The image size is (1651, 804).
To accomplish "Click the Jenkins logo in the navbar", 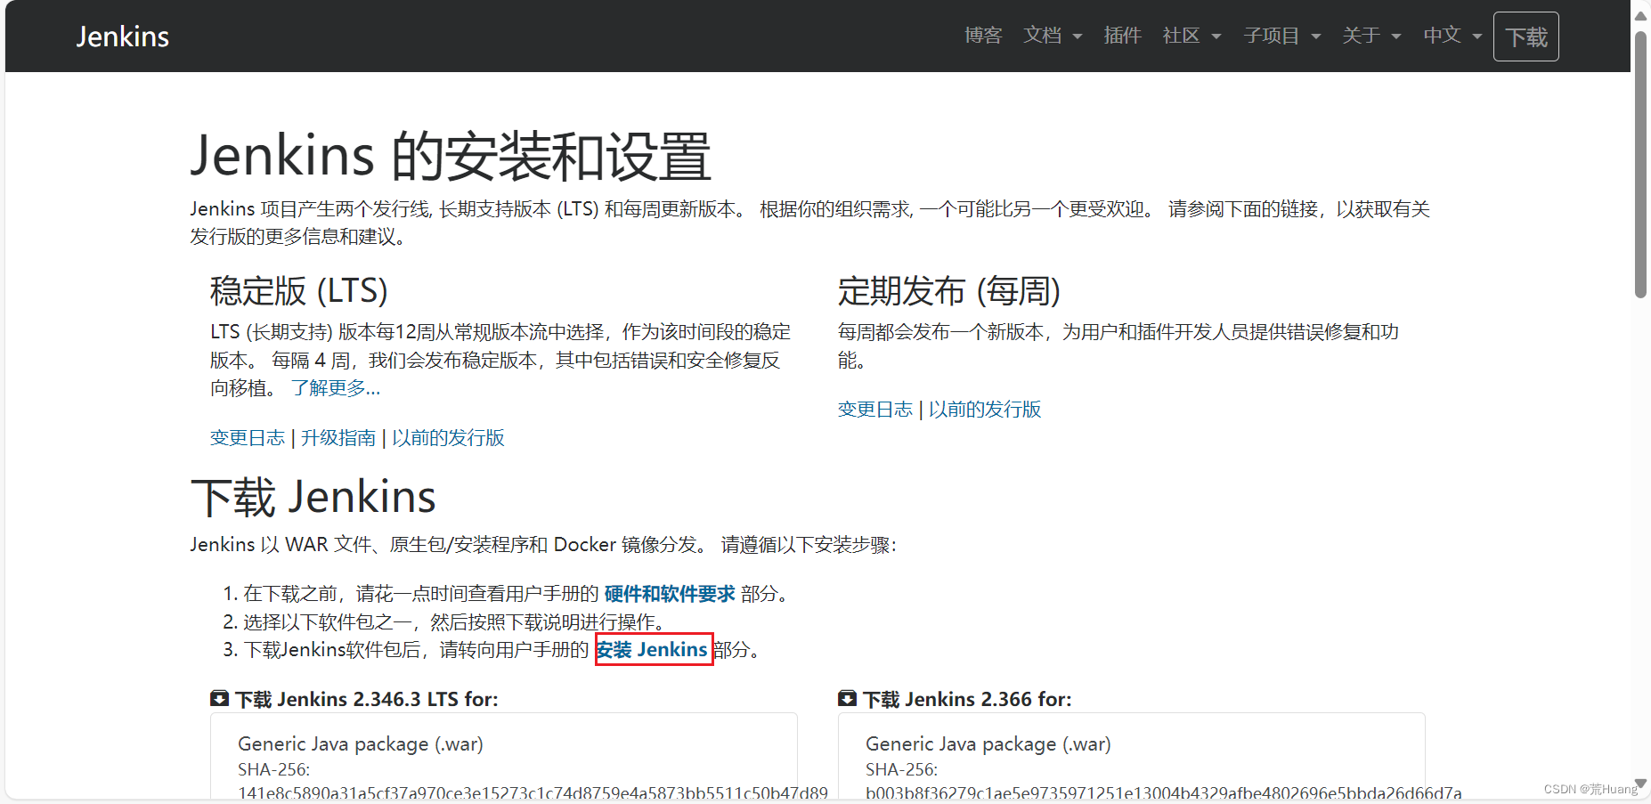I will [122, 37].
